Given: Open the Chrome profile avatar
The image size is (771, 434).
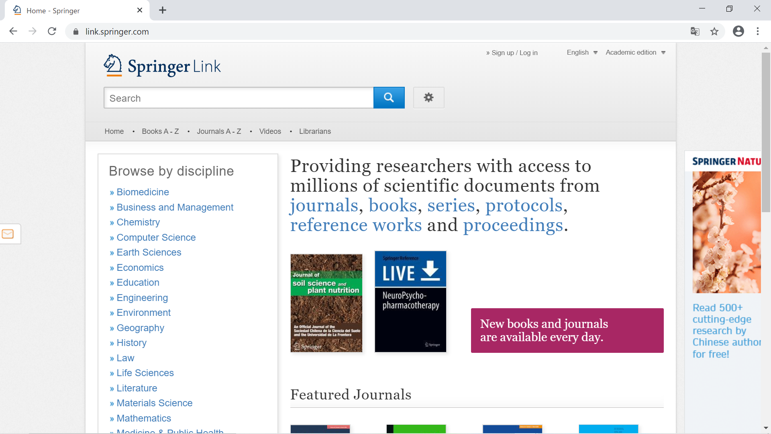Looking at the screenshot, I should click(x=738, y=31).
